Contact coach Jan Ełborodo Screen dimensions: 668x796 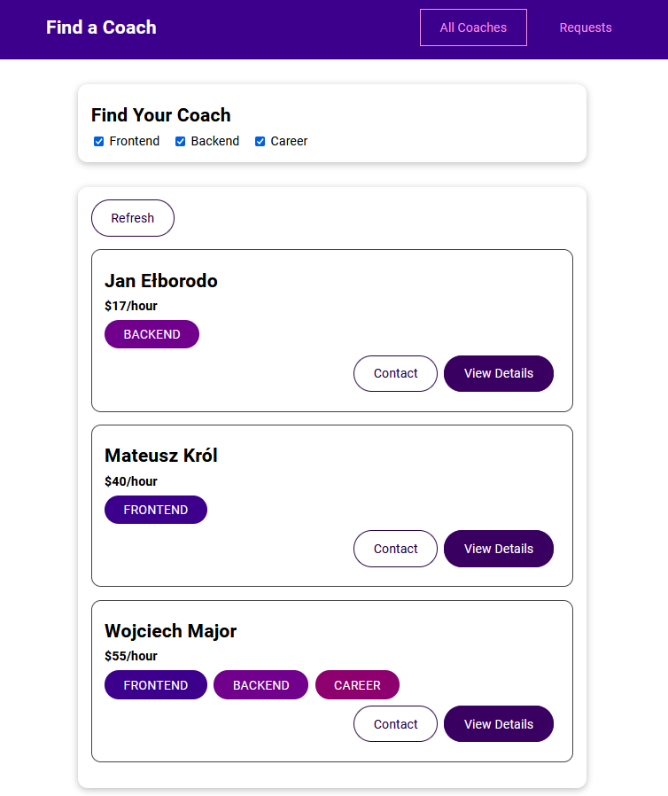(395, 373)
